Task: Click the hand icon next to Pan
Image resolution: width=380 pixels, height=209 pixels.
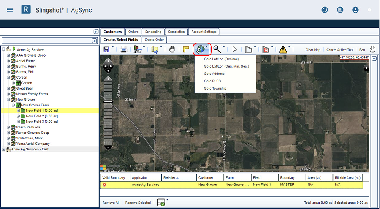Action: [x=372, y=49]
